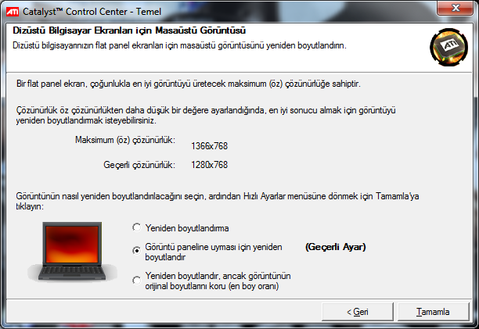Select the aspect ratio preserving "en boy oranı" radio option
The width and height of the screenshot is (479, 329).
136,280
